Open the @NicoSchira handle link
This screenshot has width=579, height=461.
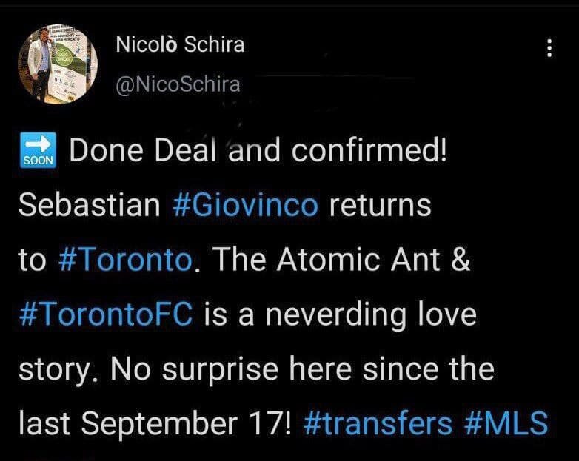[x=178, y=84]
